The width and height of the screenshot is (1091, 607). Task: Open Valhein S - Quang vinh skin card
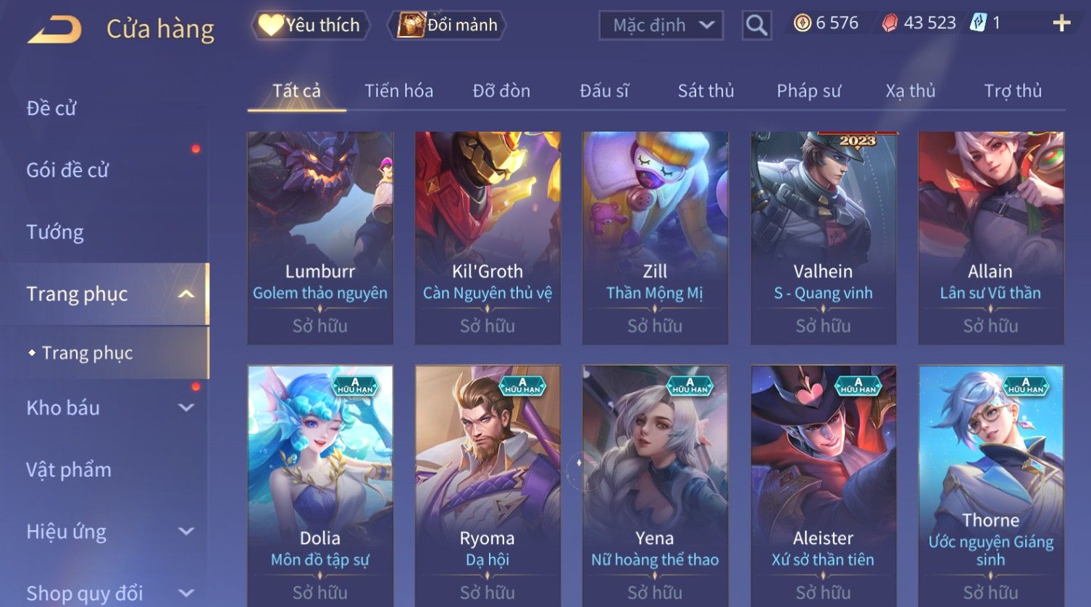point(823,238)
